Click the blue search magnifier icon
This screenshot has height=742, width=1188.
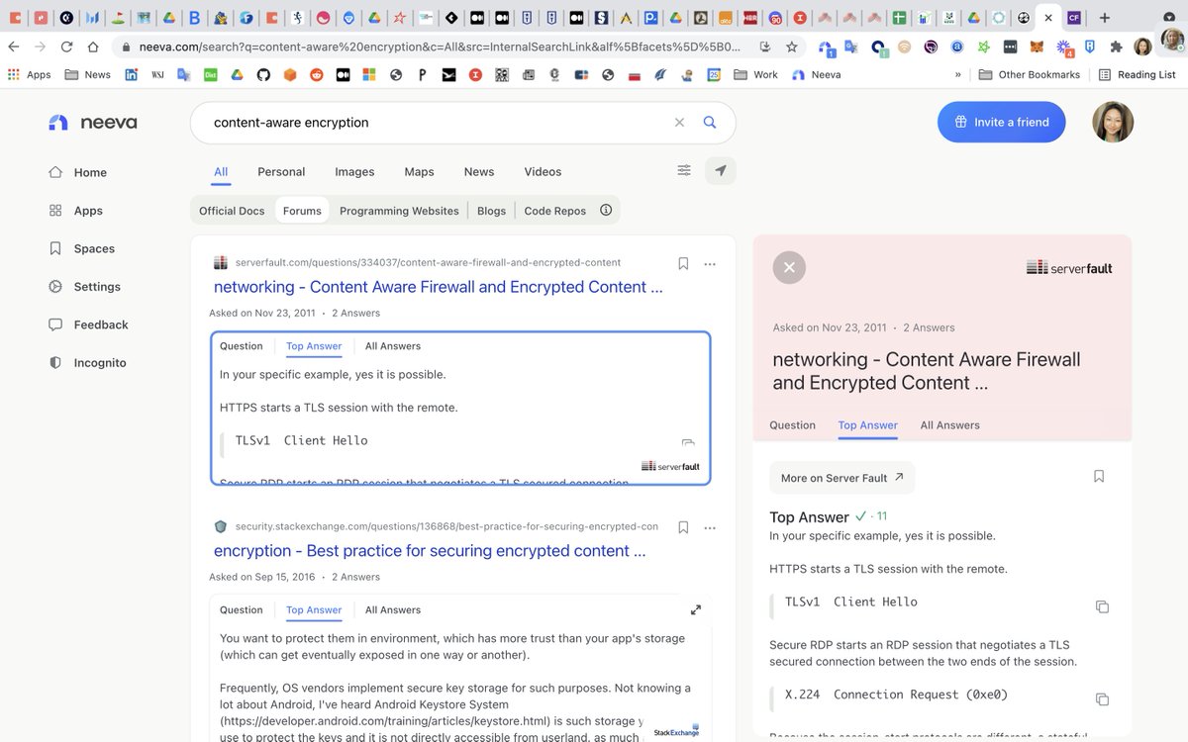click(710, 123)
